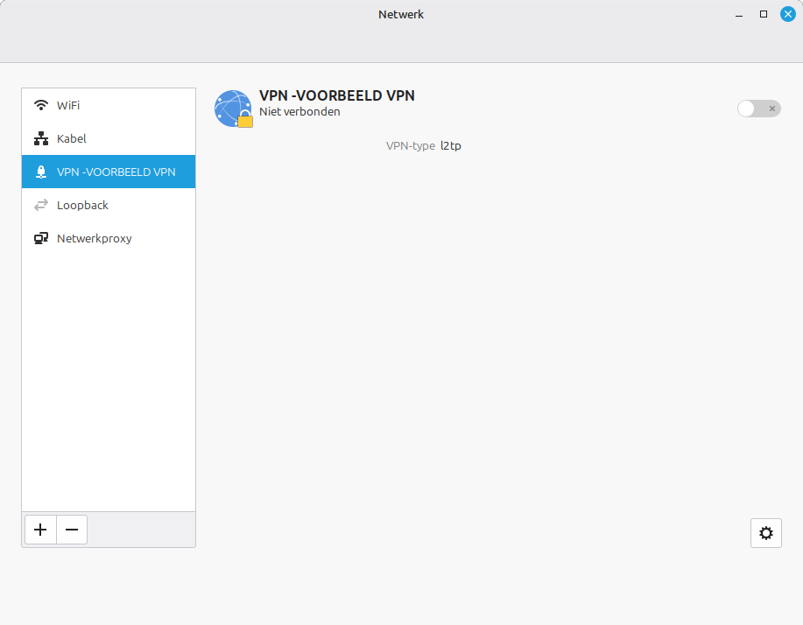Add a new connection with plus button
This screenshot has height=625, width=803.
click(40, 530)
